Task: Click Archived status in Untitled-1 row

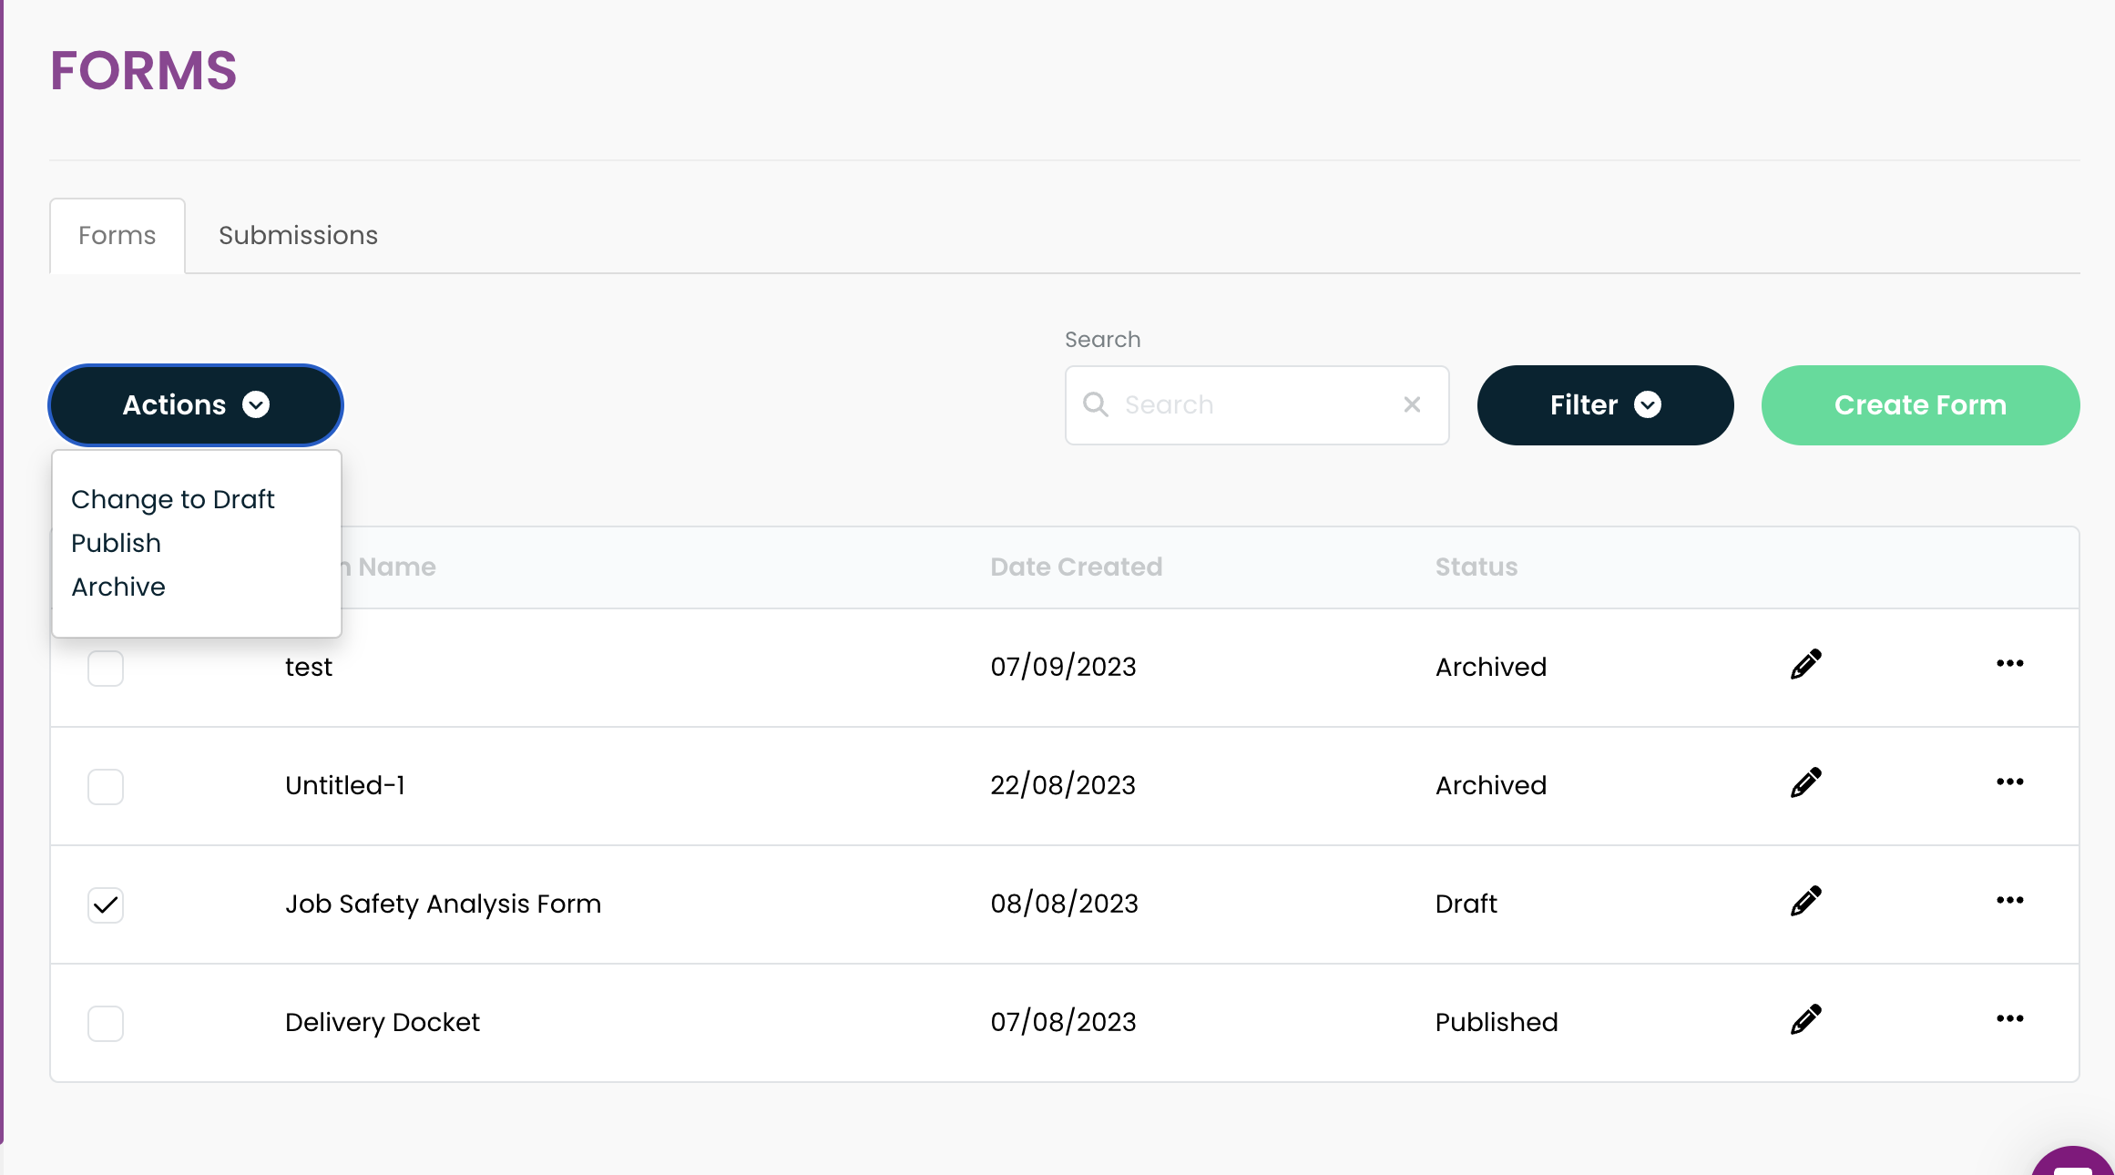Action: click(1491, 785)
